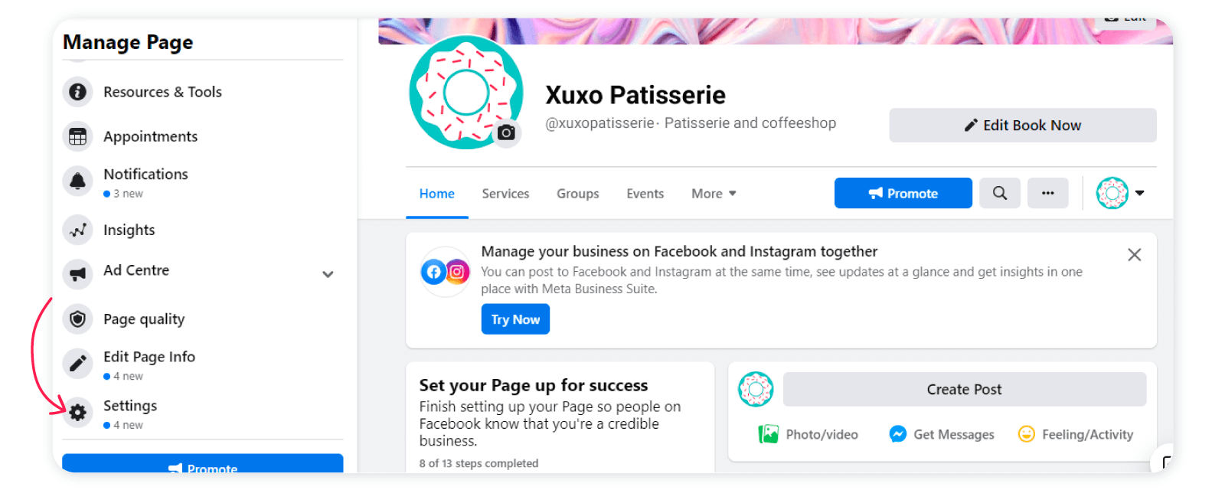Open the Insights panel icon

[x=77, y=230]
